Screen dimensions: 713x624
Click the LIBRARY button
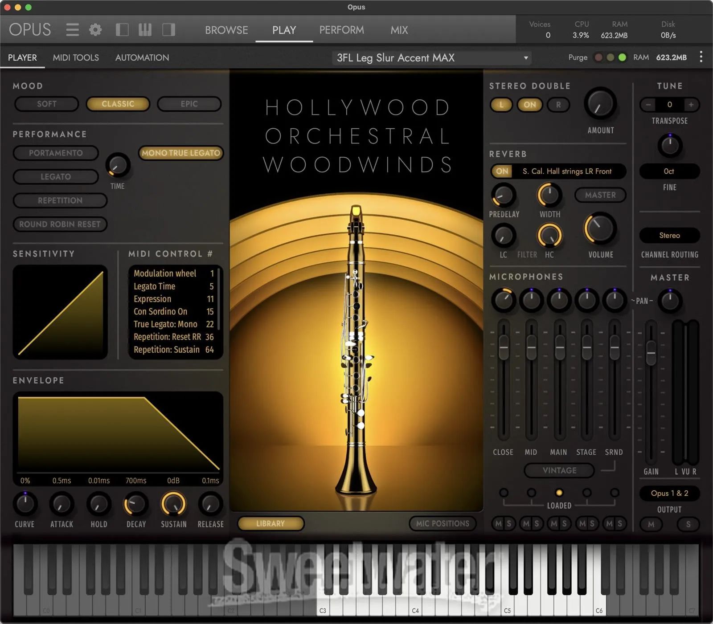click(270, 523)
